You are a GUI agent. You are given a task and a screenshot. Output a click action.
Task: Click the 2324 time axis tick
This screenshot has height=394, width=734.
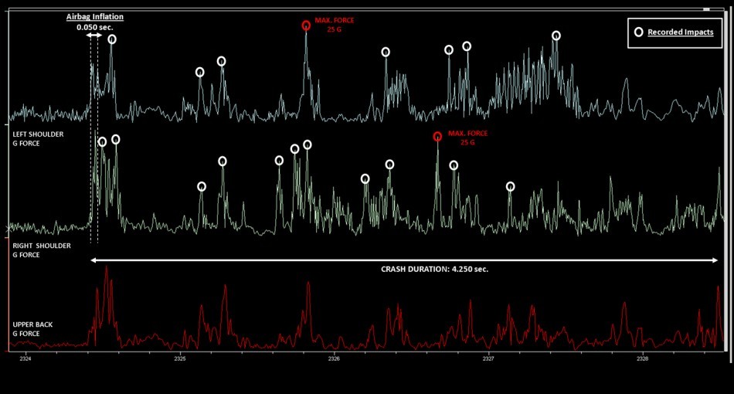point(25,359)
